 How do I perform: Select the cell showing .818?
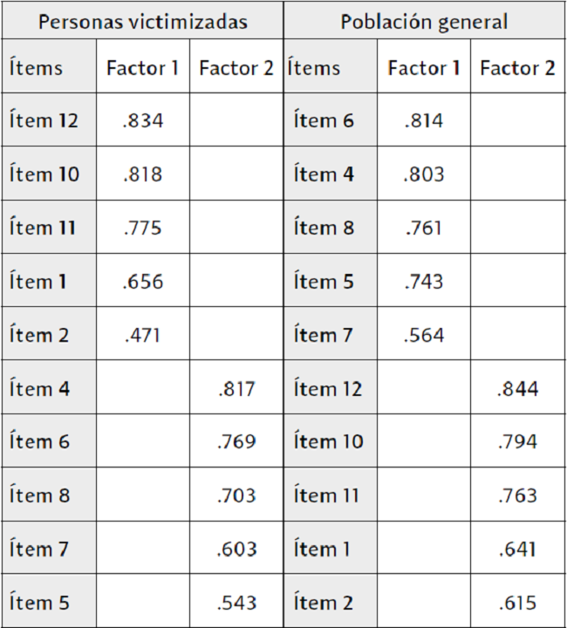(x=143, y=174)
